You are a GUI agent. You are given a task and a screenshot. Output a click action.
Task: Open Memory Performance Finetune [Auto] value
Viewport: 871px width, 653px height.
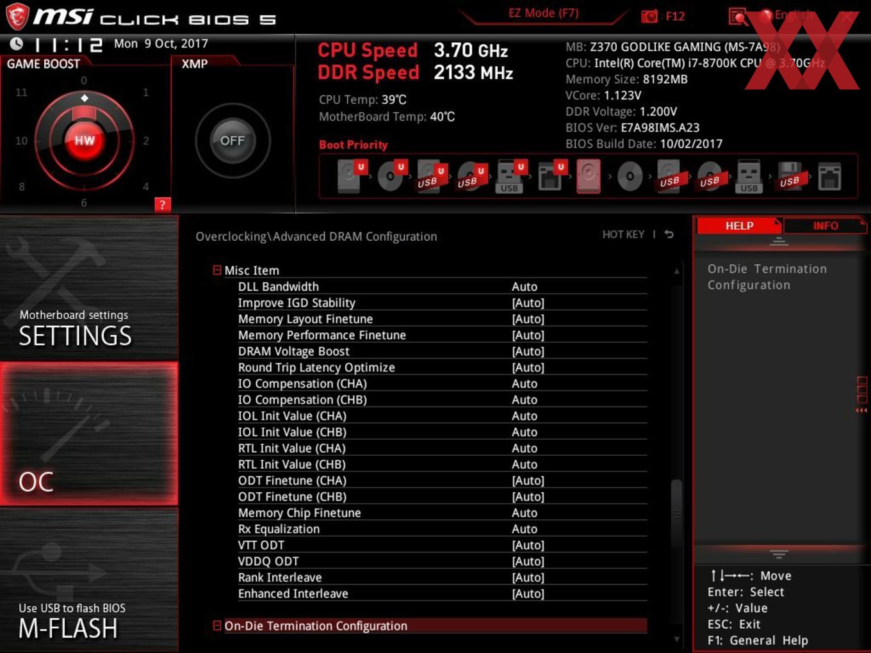(528, 335)
